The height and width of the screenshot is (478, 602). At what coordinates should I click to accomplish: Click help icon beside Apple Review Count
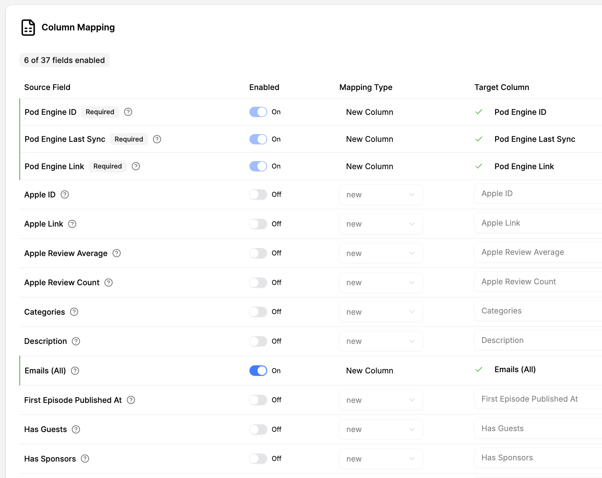point(108,282)
